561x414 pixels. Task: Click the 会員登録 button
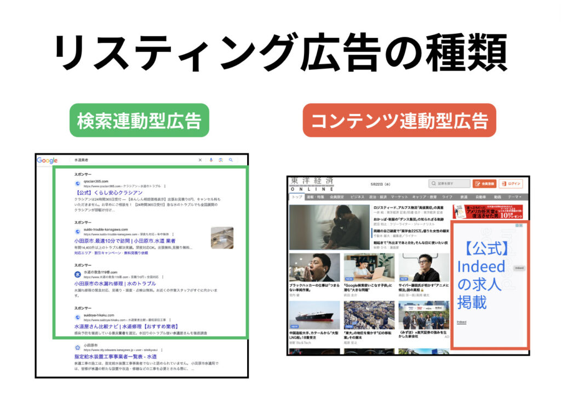(484, 184)
